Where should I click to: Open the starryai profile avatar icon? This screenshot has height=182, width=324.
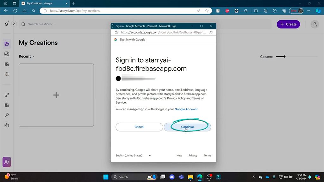(x=315, y=24)
